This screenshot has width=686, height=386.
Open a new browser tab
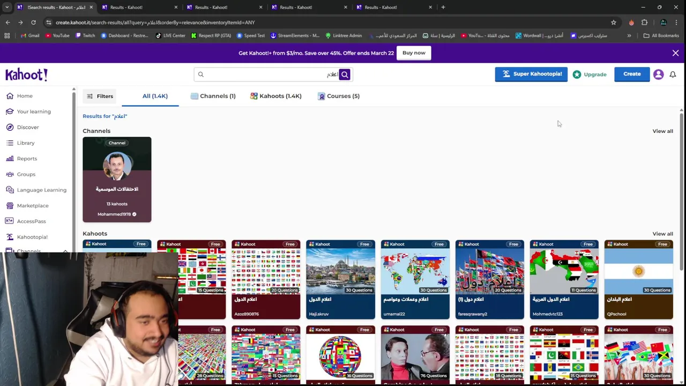pyautogui.click(x=443, y=7)
